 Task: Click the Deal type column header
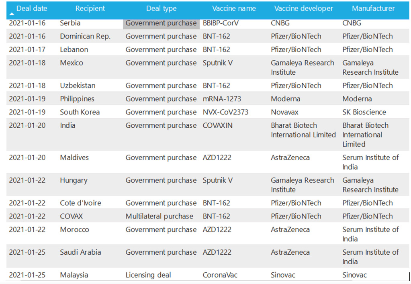[161, 8]
